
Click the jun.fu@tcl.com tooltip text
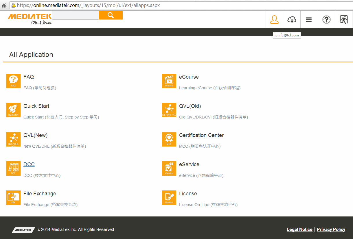coord(287,35)
